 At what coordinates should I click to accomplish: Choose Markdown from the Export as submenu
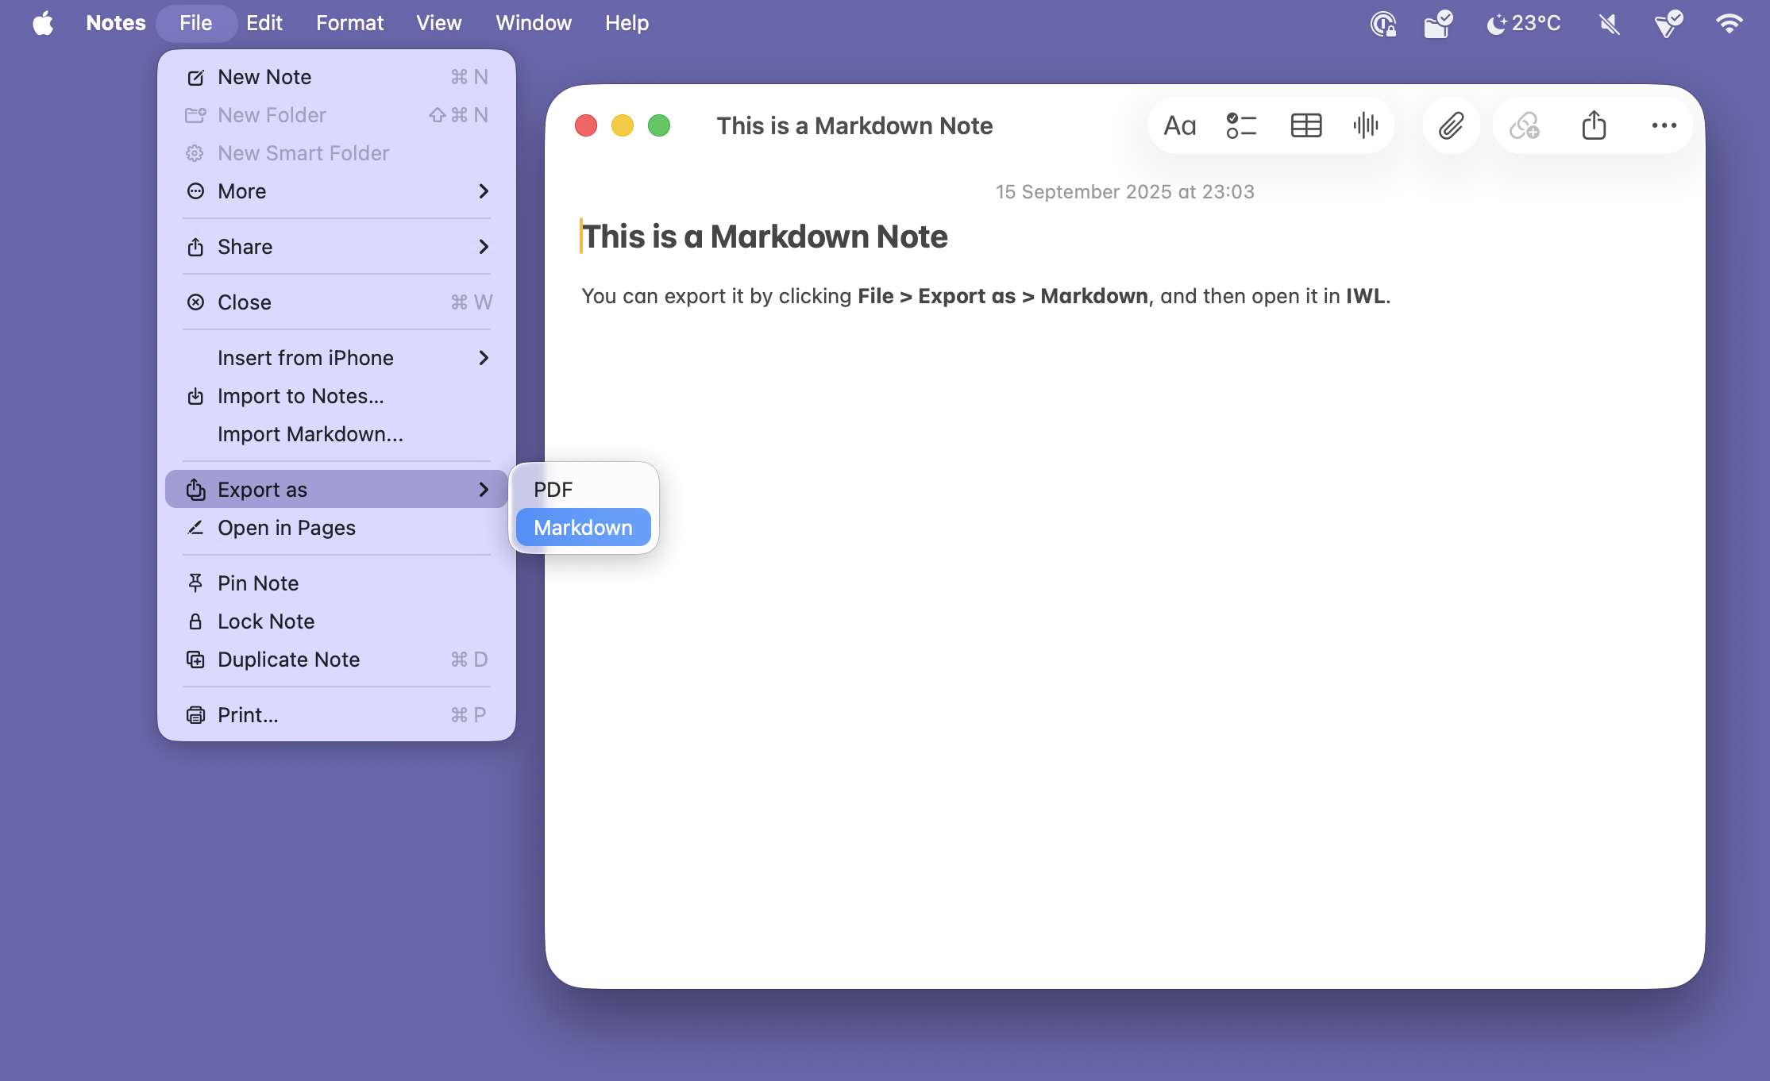pyautogui.click(x=582, y=526)
